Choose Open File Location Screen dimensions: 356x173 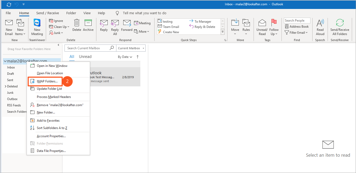click(x=58, y=73)
